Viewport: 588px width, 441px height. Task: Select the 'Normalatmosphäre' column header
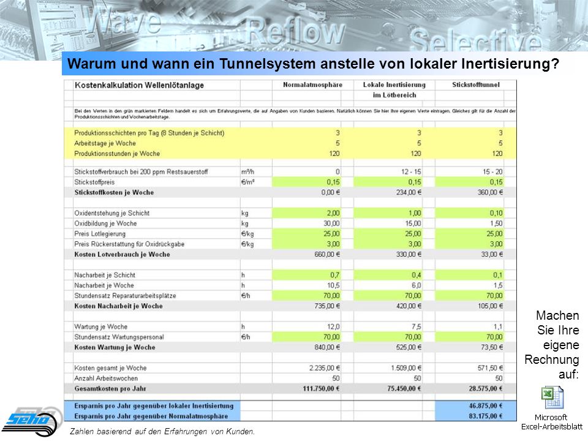click(x=313, y=85)
